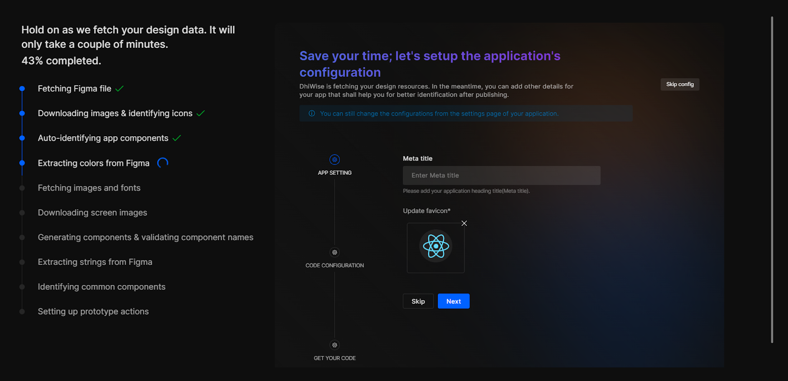Click the settings page configuration notice text
This screenshot has height=381, width=788.
click(439, 114)
